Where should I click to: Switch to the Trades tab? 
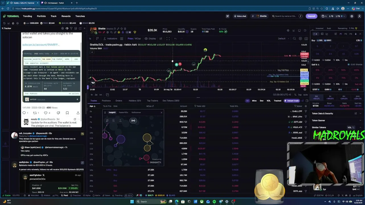[x=94, y=101]
